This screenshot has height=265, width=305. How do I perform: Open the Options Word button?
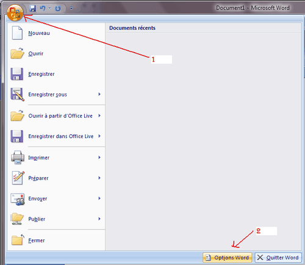(x=228, y=258)
